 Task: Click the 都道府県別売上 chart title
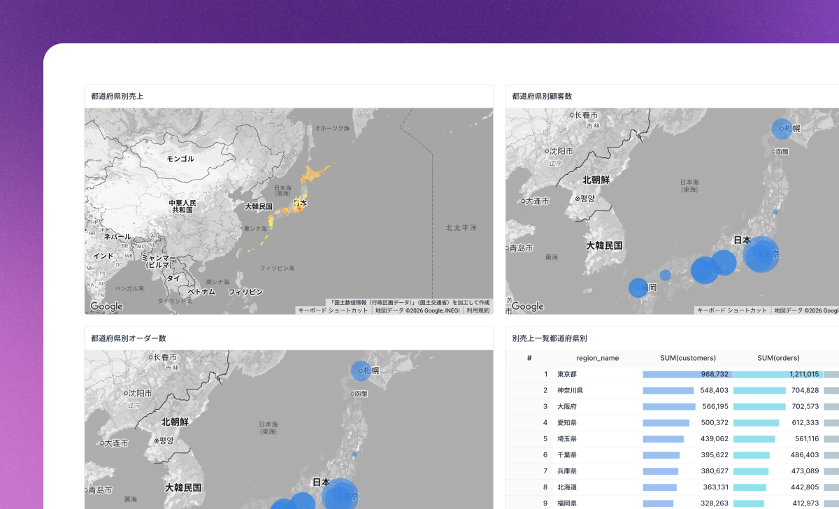coord(117,96)
